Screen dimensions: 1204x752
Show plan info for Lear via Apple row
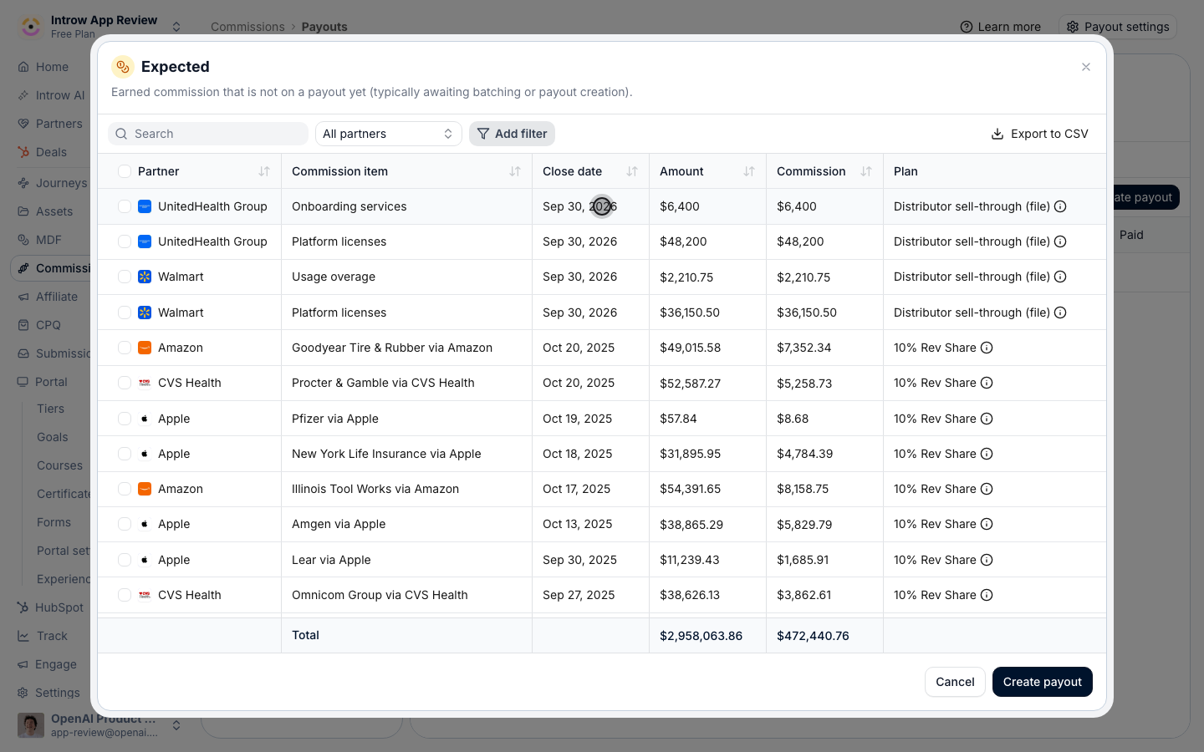(x=987, y=560)
